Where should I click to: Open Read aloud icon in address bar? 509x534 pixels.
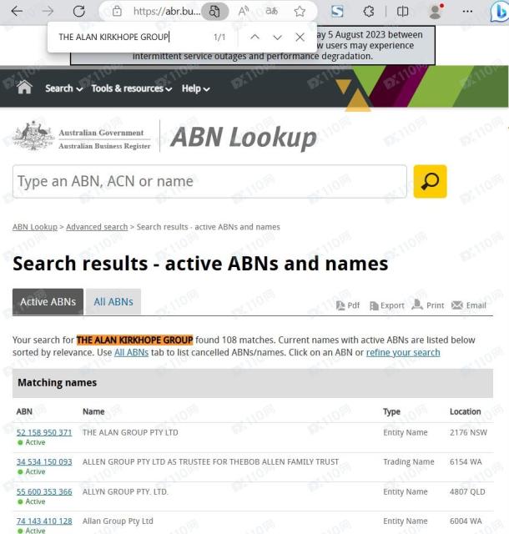point(244,12)
